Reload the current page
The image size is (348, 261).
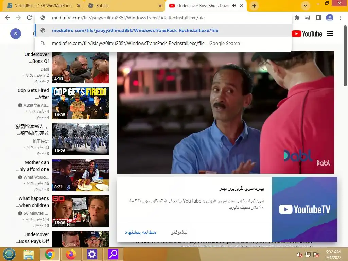(29, 18)
